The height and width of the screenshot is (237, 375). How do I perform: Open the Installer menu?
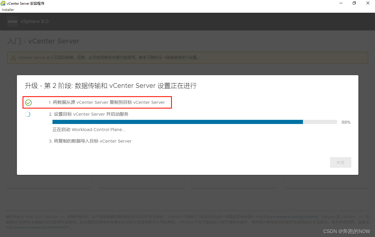8,10
